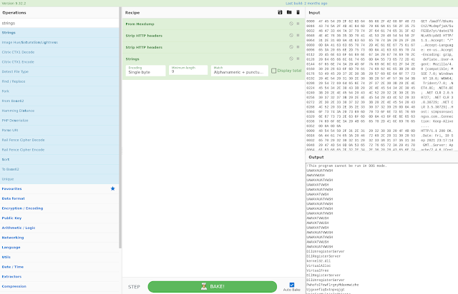
Task: Click the 'This program cannot be run' output line
Action: click(x=346, y=166)
